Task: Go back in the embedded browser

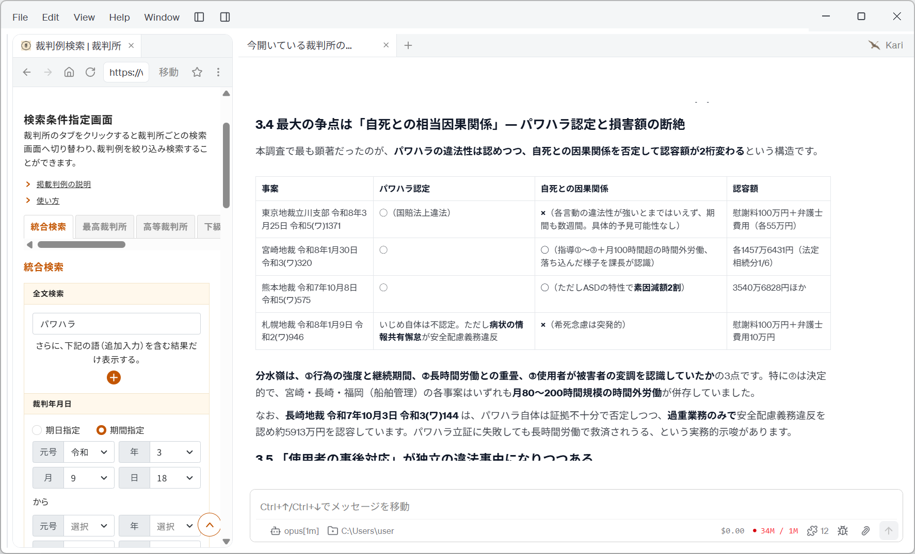Action: pyautogui.click(x=27, y=72)
